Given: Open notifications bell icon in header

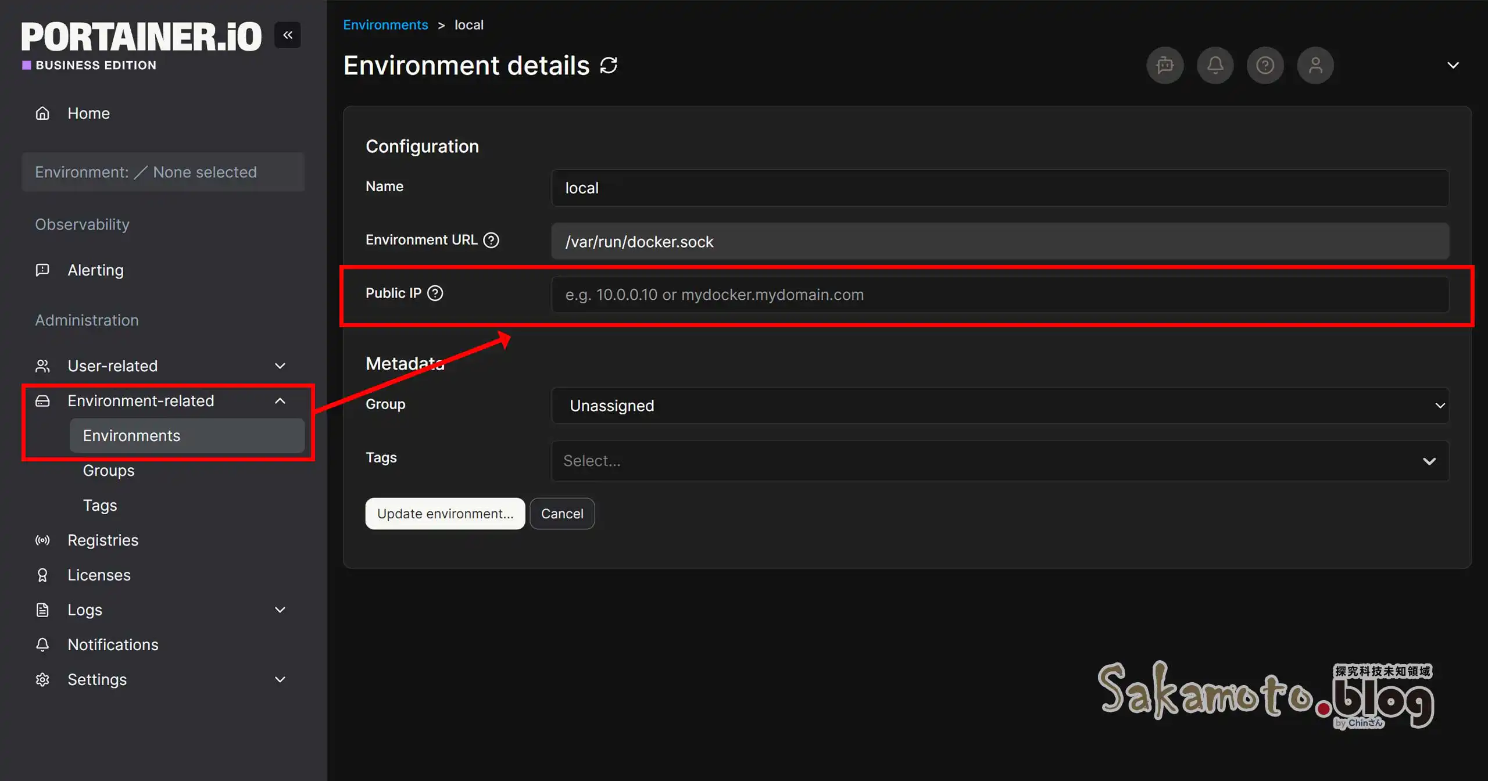Looking at the screenshot, I should [x=1215, y=65].
